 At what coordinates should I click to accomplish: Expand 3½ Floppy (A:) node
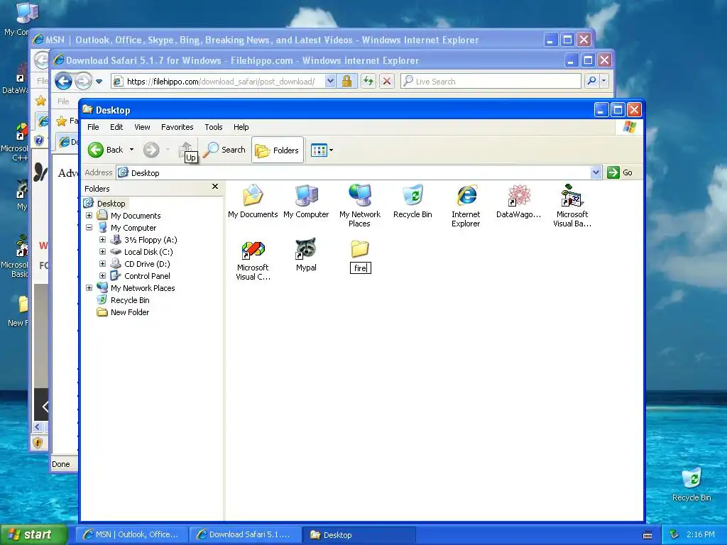tap(102, 240)
